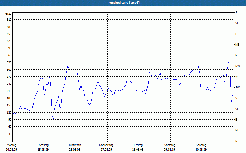The image size is (246, 153).
Task: Click the y-axis value "360"
Action: tap(9, 55)
